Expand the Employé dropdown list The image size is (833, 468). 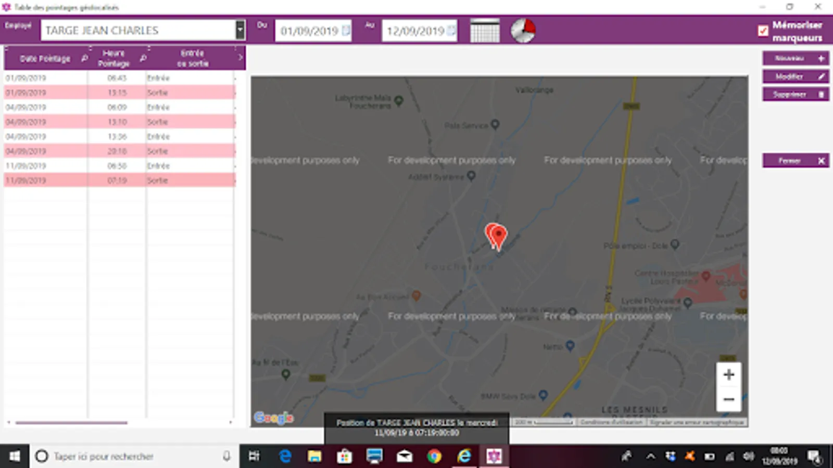(240, 30)
